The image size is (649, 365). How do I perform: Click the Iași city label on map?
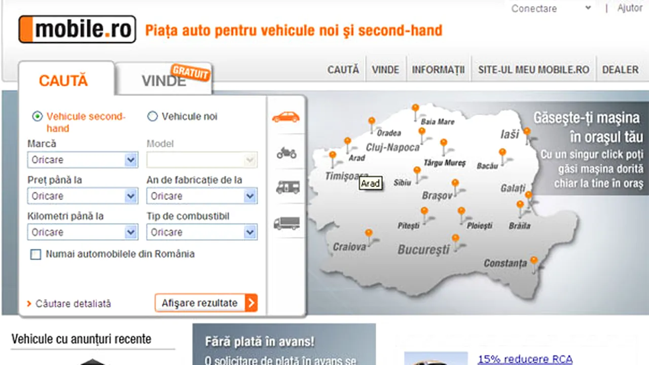point(510,134)
